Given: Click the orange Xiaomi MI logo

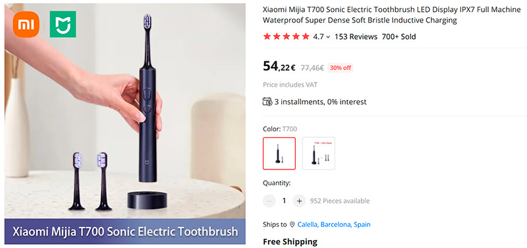Looking at the screenshot, I should tap(26, 24).
